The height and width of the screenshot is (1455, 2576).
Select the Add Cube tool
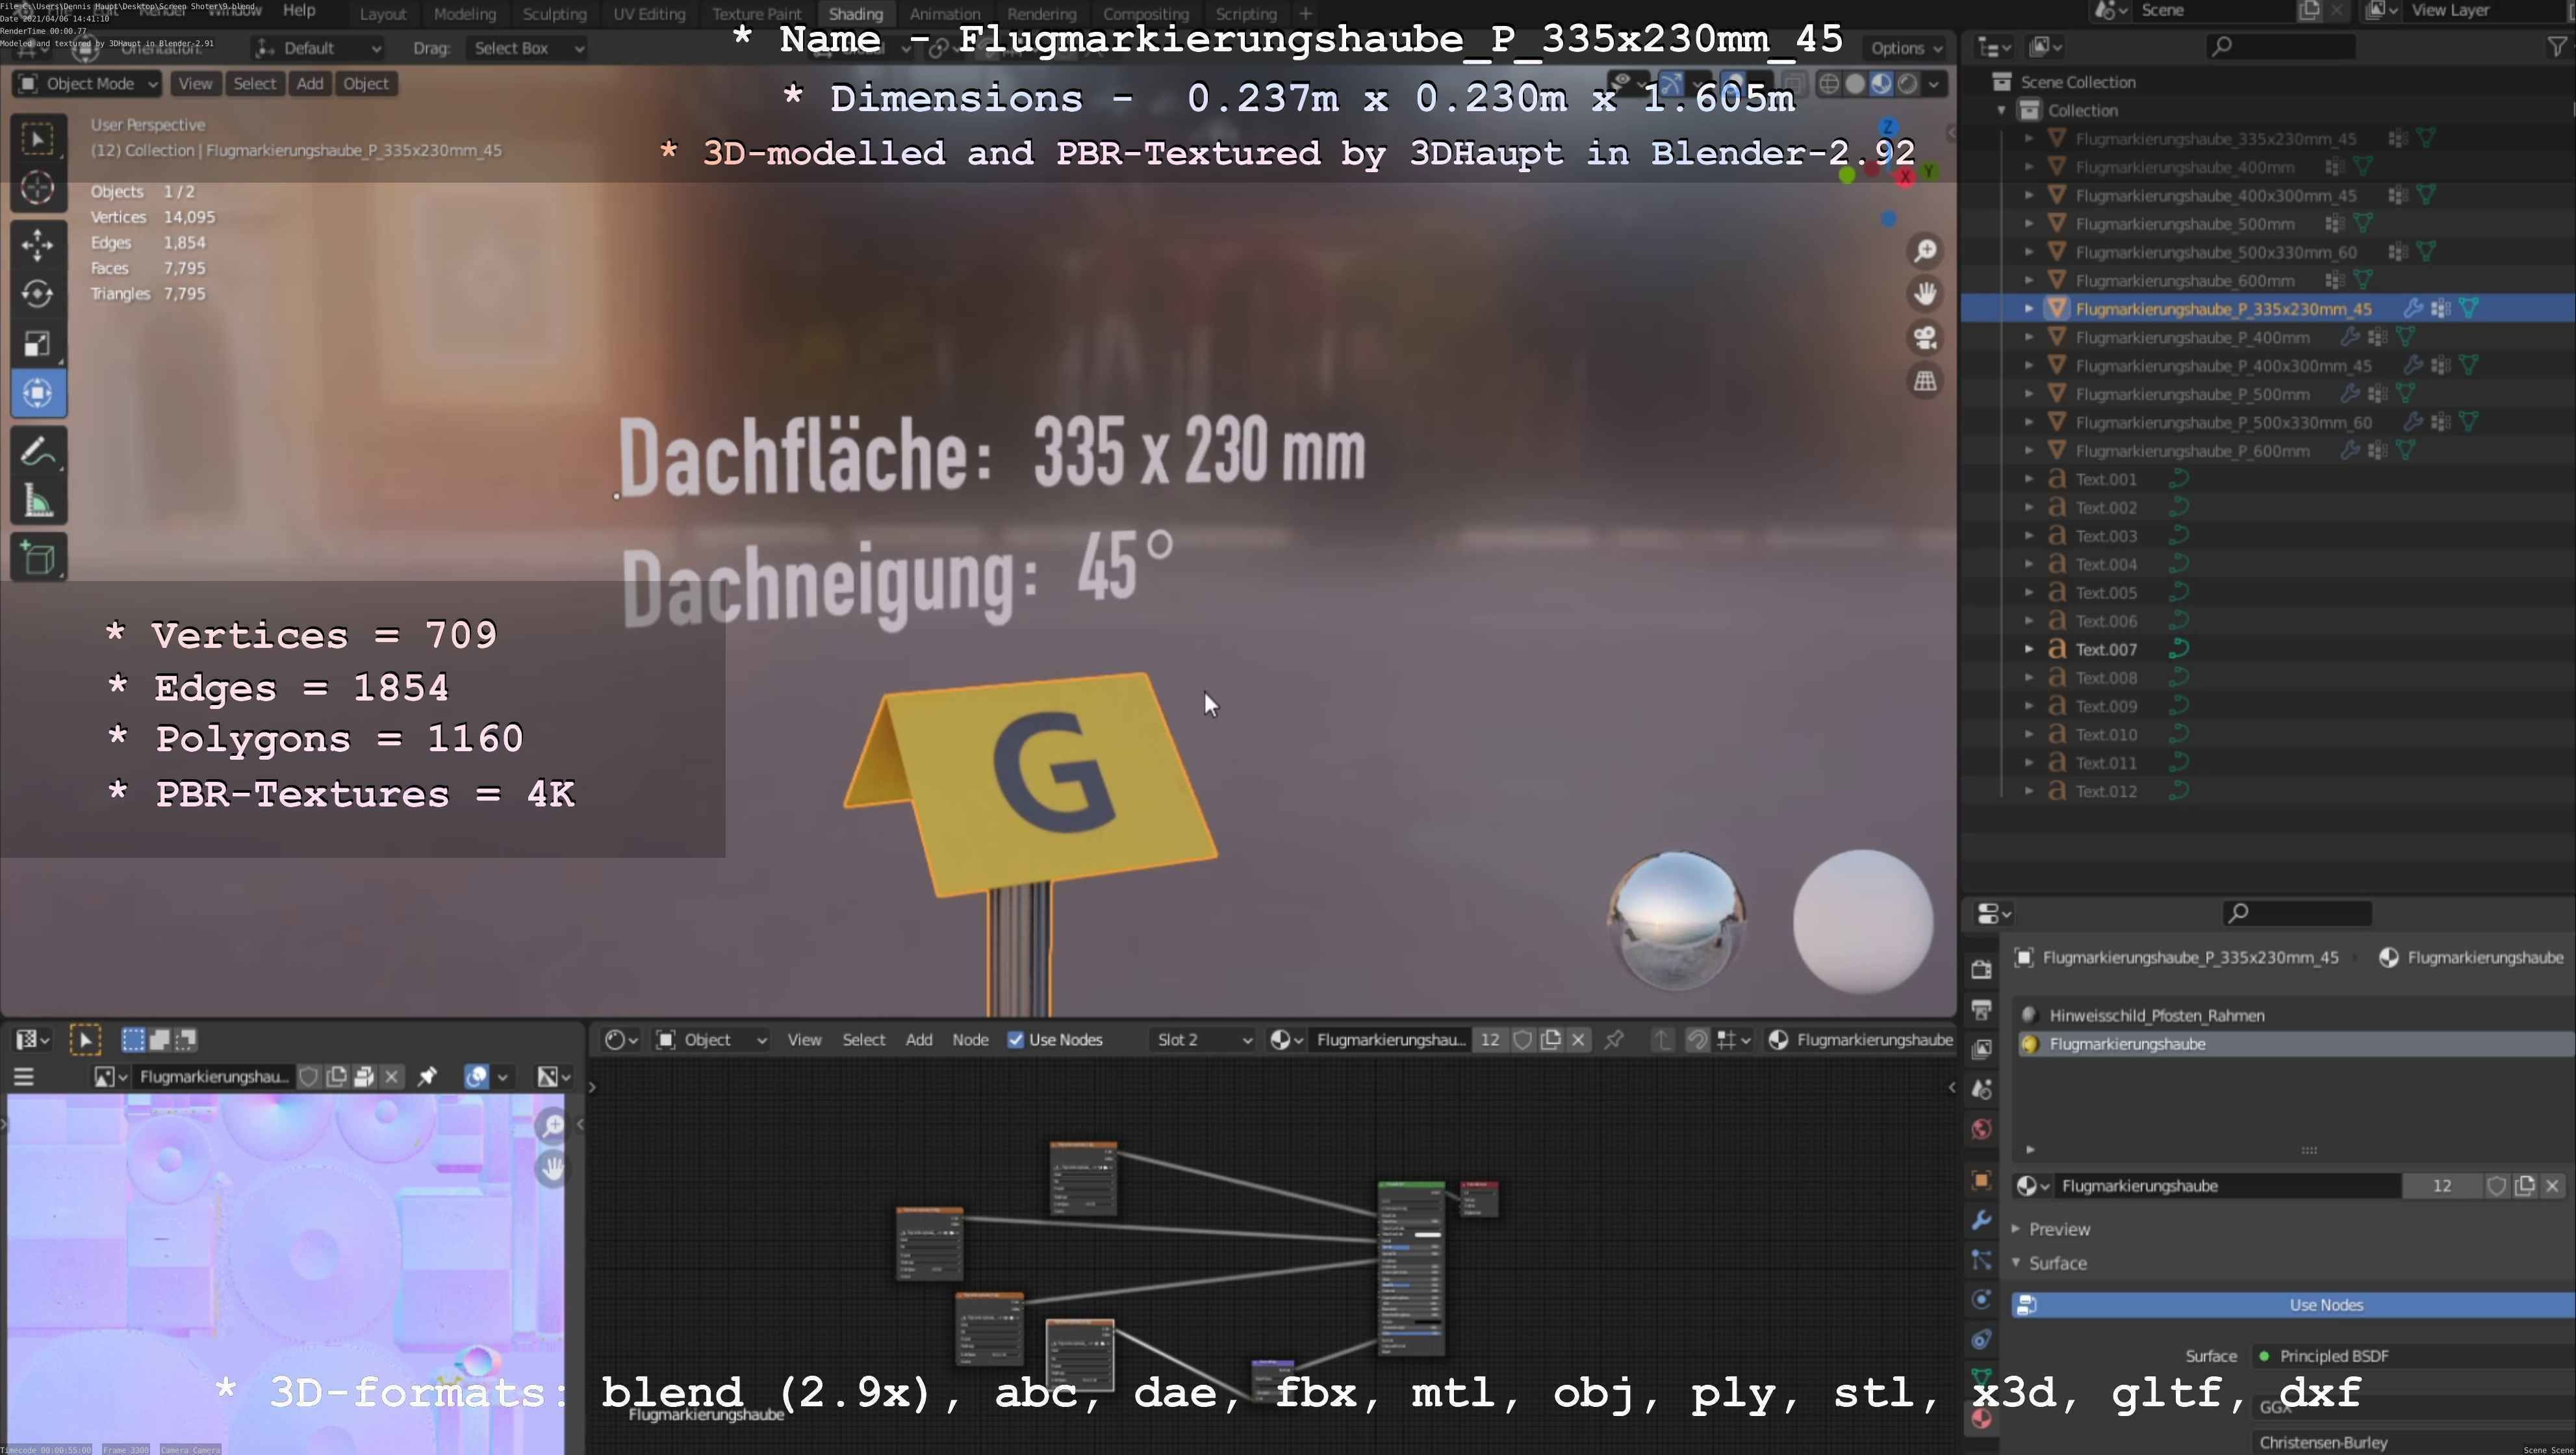37,558
